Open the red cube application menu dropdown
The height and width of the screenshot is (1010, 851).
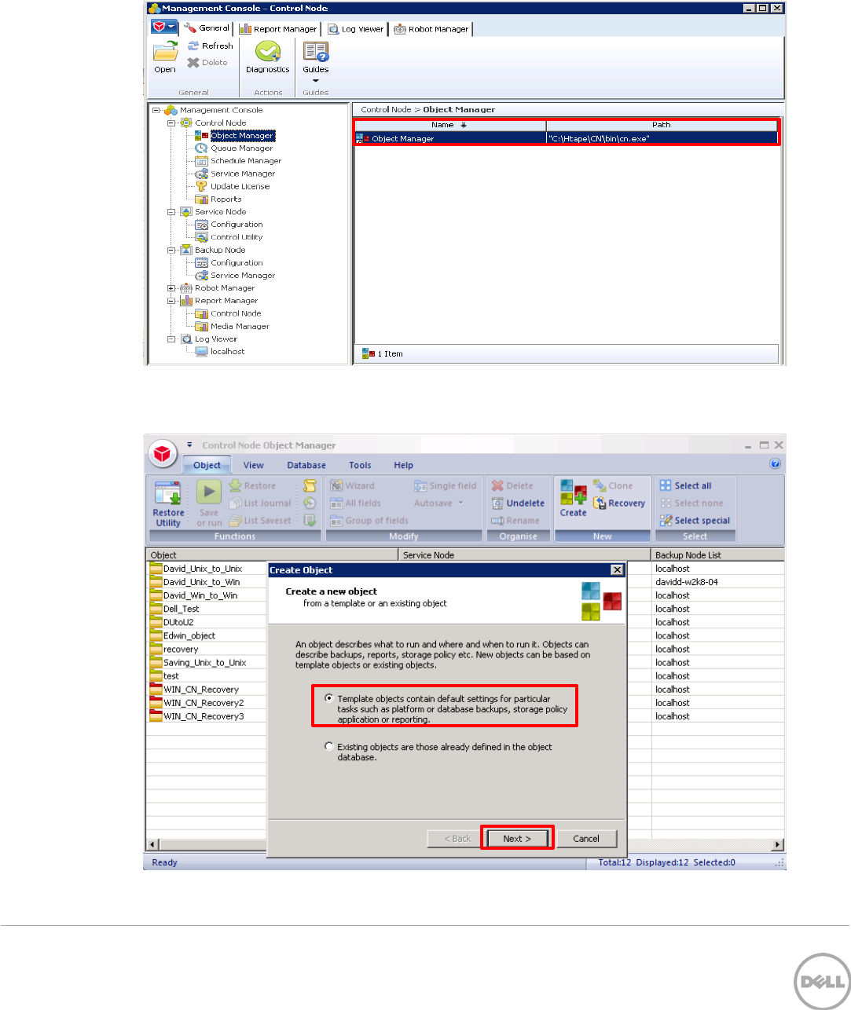pyautogui.click(x=164, y=27)
